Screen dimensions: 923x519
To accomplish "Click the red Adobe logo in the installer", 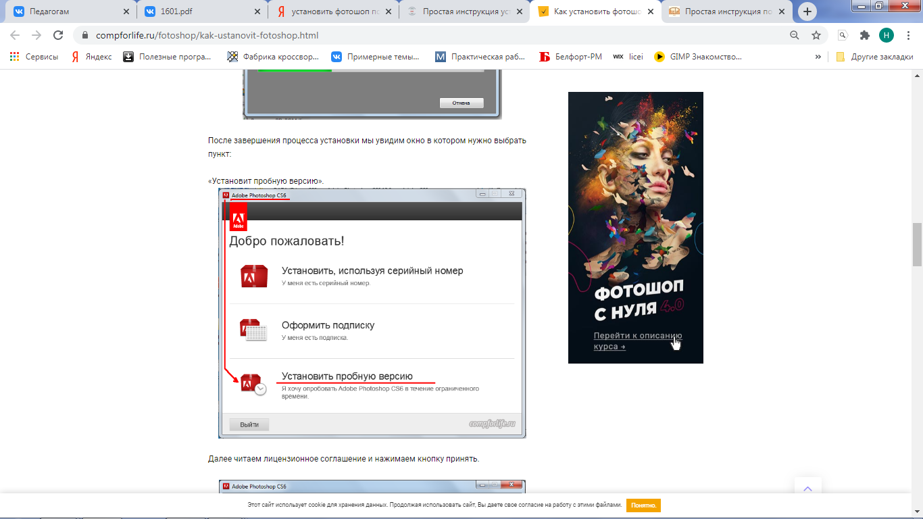I will pyautogui.click(x=239, y=218).
